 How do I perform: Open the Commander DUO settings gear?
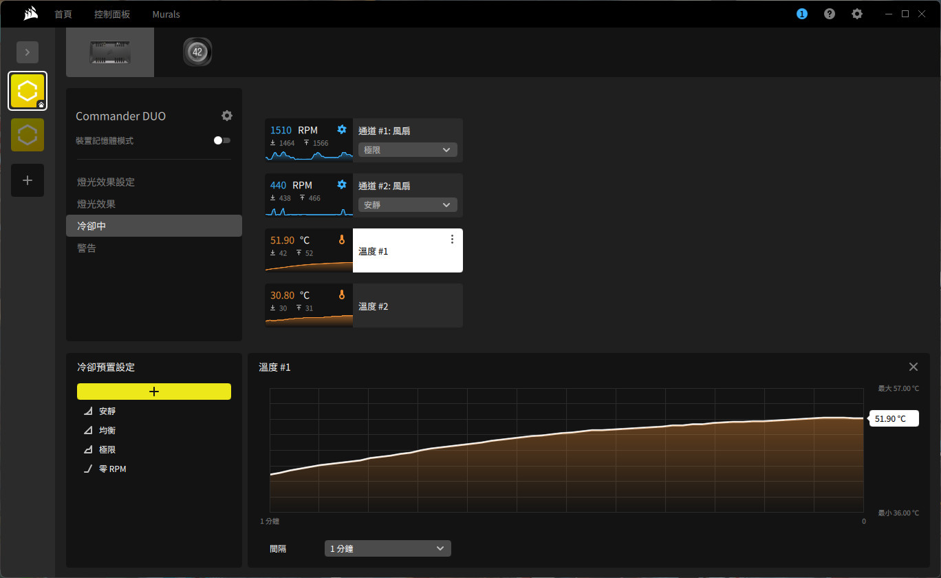coord(227,116)
